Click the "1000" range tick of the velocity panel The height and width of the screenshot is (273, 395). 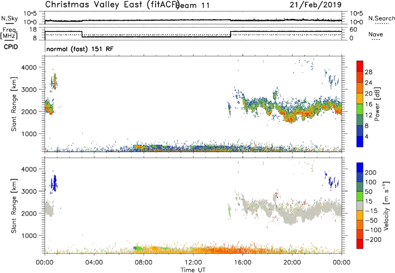[29, 236]
